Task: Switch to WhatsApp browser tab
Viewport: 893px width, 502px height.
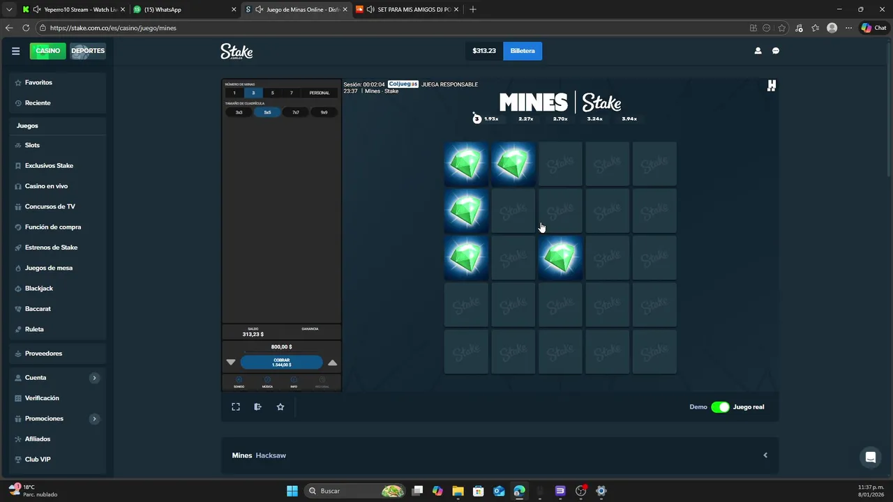Action: click(x=185, y=10)
